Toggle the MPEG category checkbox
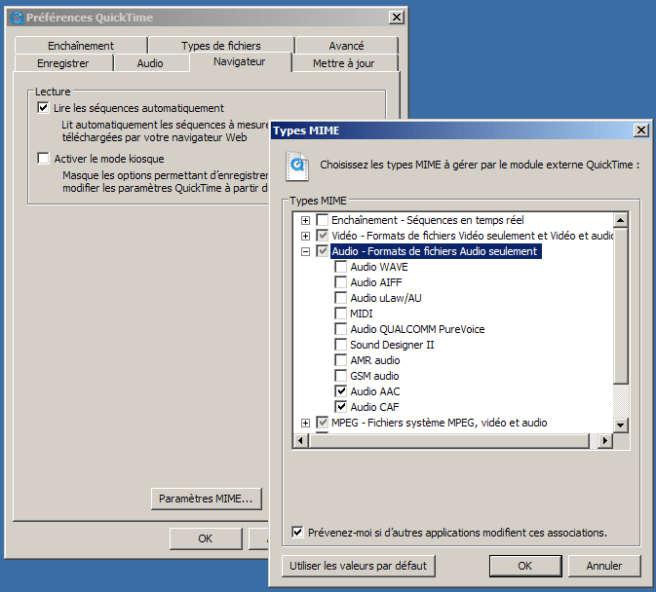 (x=322, y=423)
